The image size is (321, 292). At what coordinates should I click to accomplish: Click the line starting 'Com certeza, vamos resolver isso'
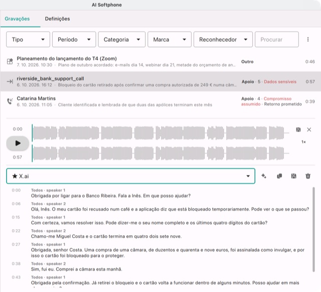149,223
